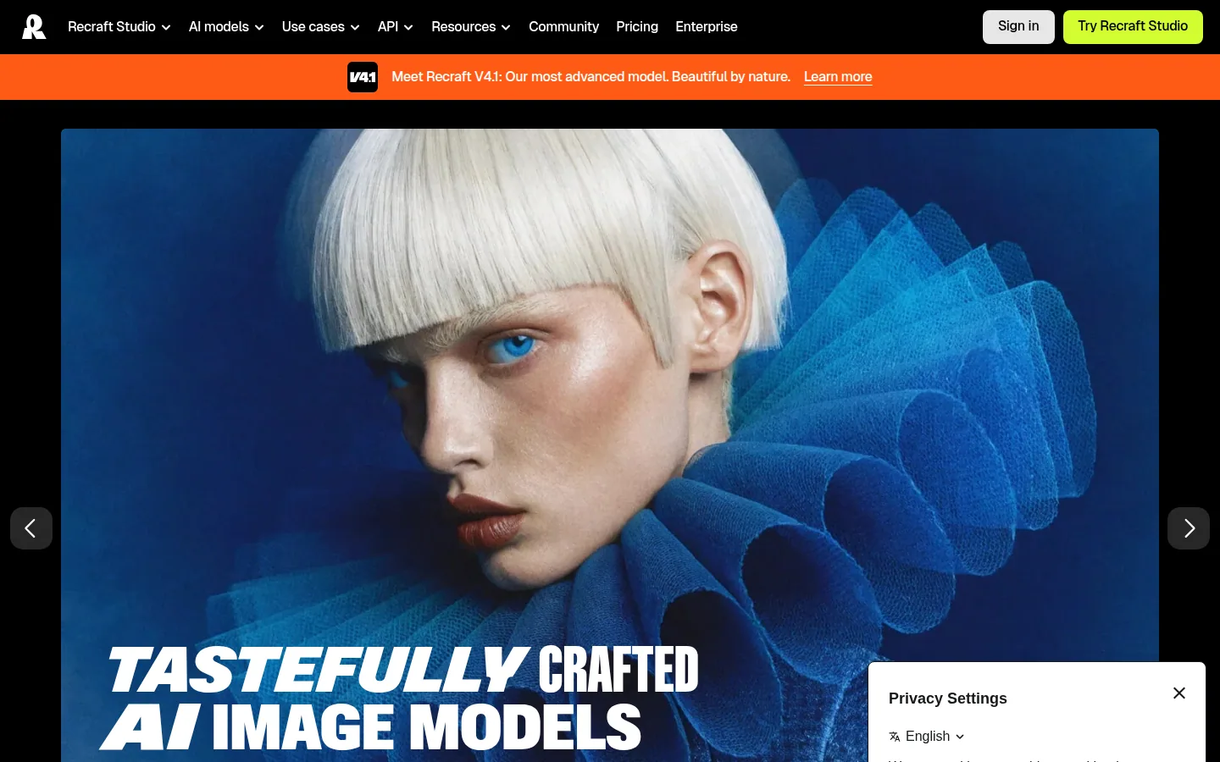The height and width of the screenshot is (762, 1220).
Task: Advance to the next carousel slide
Action: coord(1189,528)
